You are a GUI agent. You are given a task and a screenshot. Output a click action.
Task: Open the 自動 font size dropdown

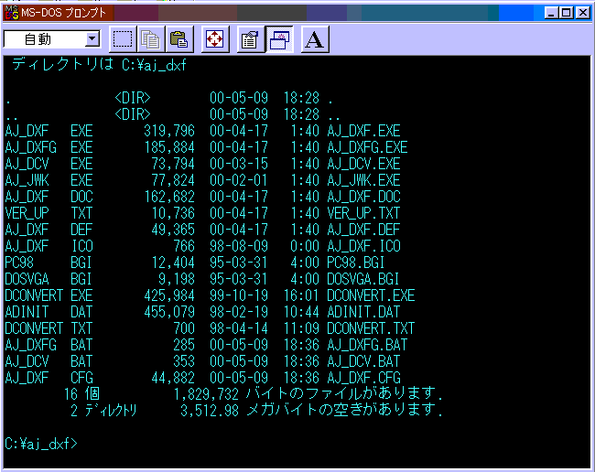click(92, 39)
